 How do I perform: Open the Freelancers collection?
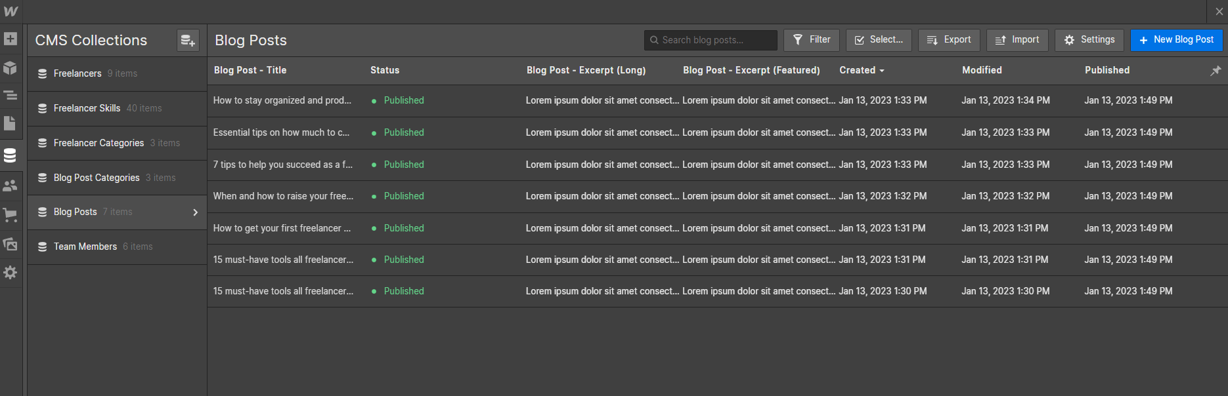tap(117, 73)
